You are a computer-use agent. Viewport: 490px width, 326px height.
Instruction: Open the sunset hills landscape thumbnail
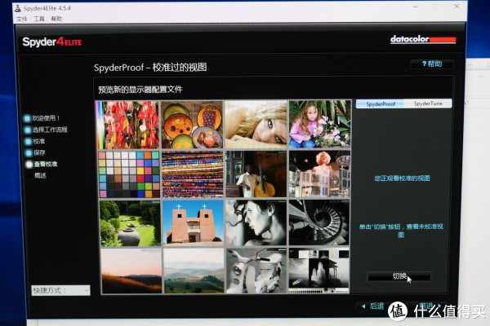[x=131, y=271]
